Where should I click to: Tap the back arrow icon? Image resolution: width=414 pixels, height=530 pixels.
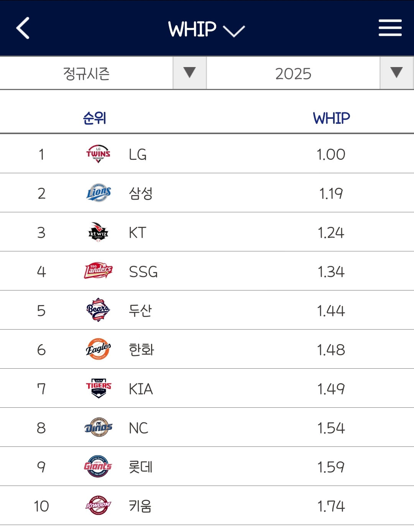23,28
